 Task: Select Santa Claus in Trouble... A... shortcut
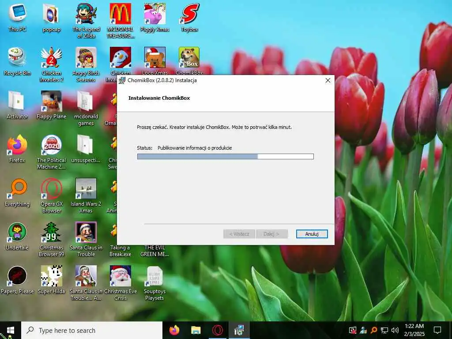point(86,283)
